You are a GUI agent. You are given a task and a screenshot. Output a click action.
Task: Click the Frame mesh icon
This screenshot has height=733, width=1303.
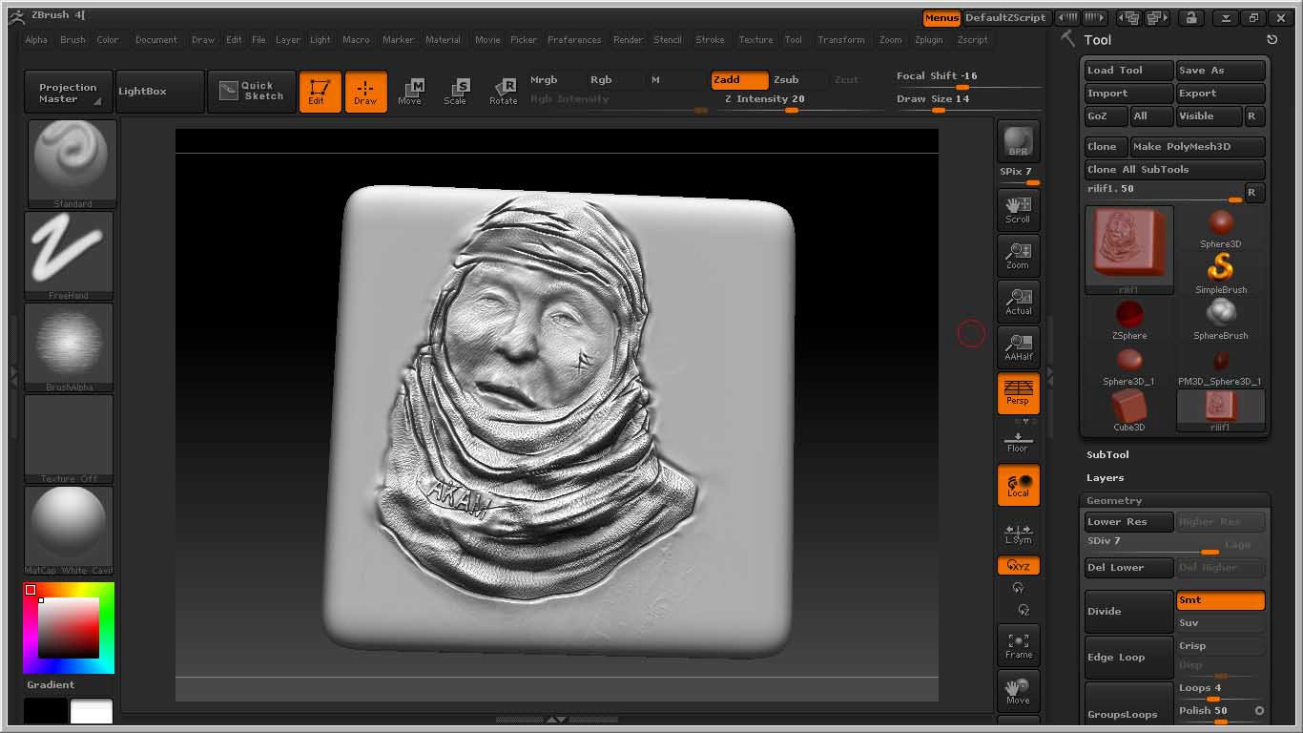pos(1018,644)
